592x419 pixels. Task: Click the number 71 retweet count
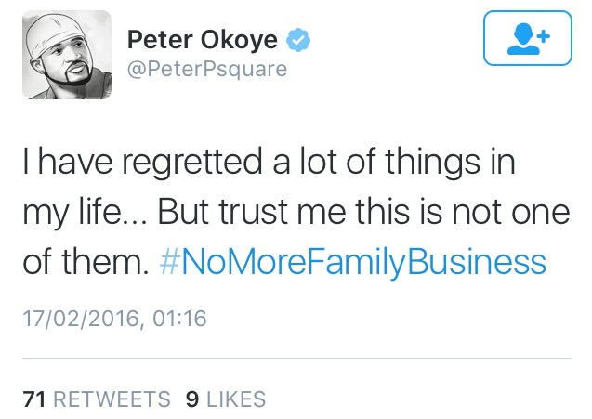[34, 399]
